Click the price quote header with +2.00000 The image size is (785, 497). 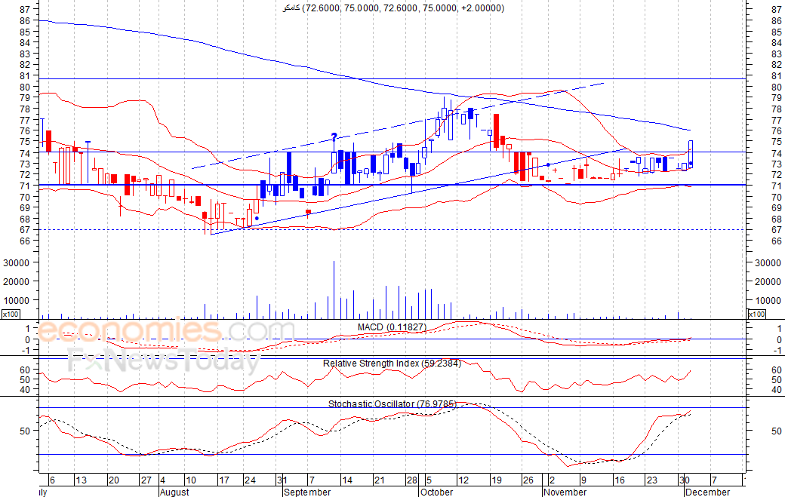point(393,8)
